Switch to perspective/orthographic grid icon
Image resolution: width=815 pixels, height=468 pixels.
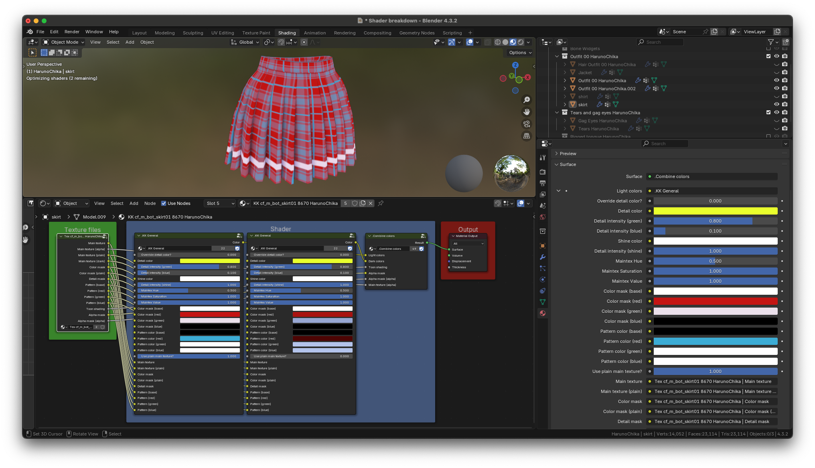coord(527,136)
